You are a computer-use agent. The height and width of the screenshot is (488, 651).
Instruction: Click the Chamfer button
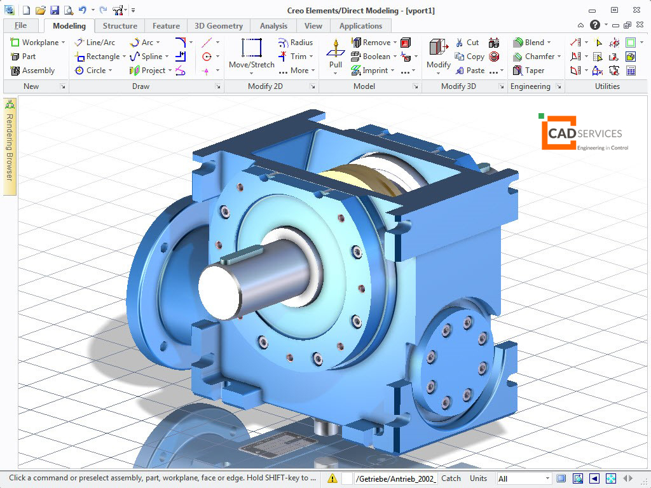tap(537, 57)
